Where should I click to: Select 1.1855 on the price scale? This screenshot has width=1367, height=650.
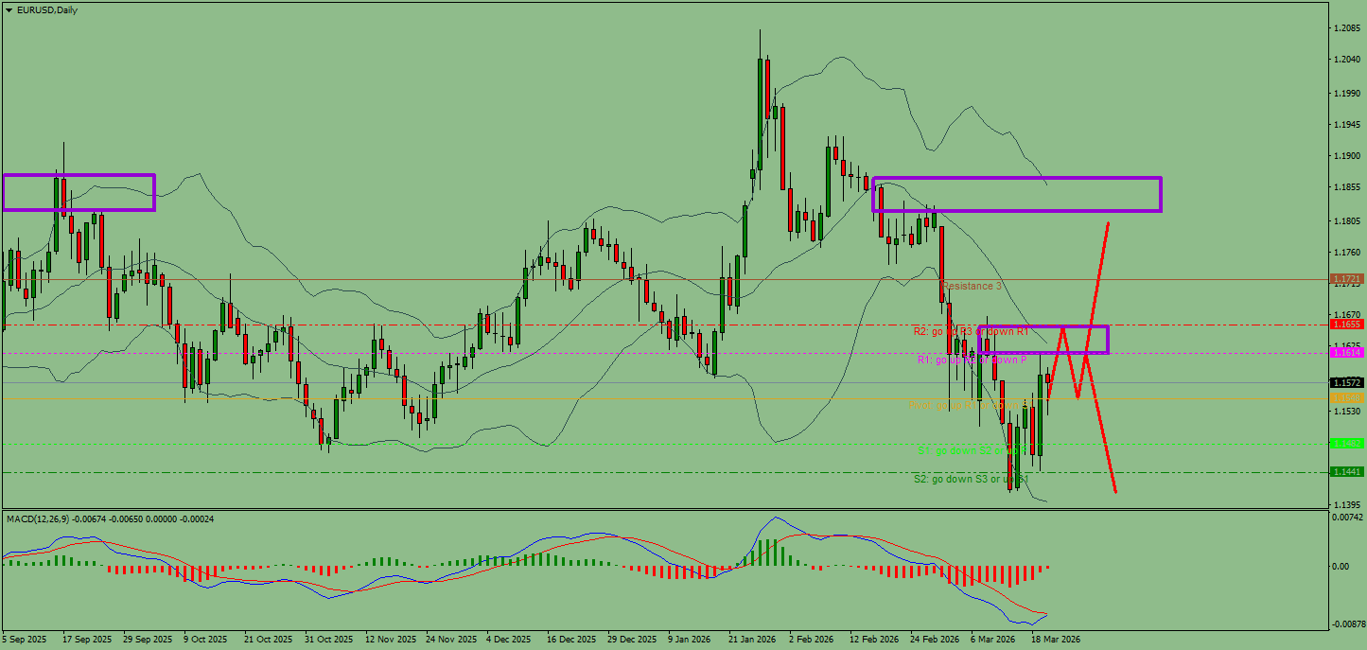(1346, 188)
